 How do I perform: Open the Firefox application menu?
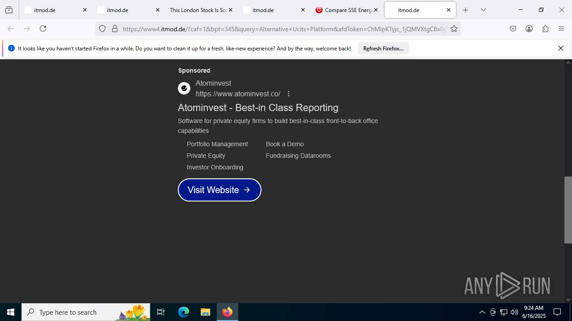(x=561, y=29)
